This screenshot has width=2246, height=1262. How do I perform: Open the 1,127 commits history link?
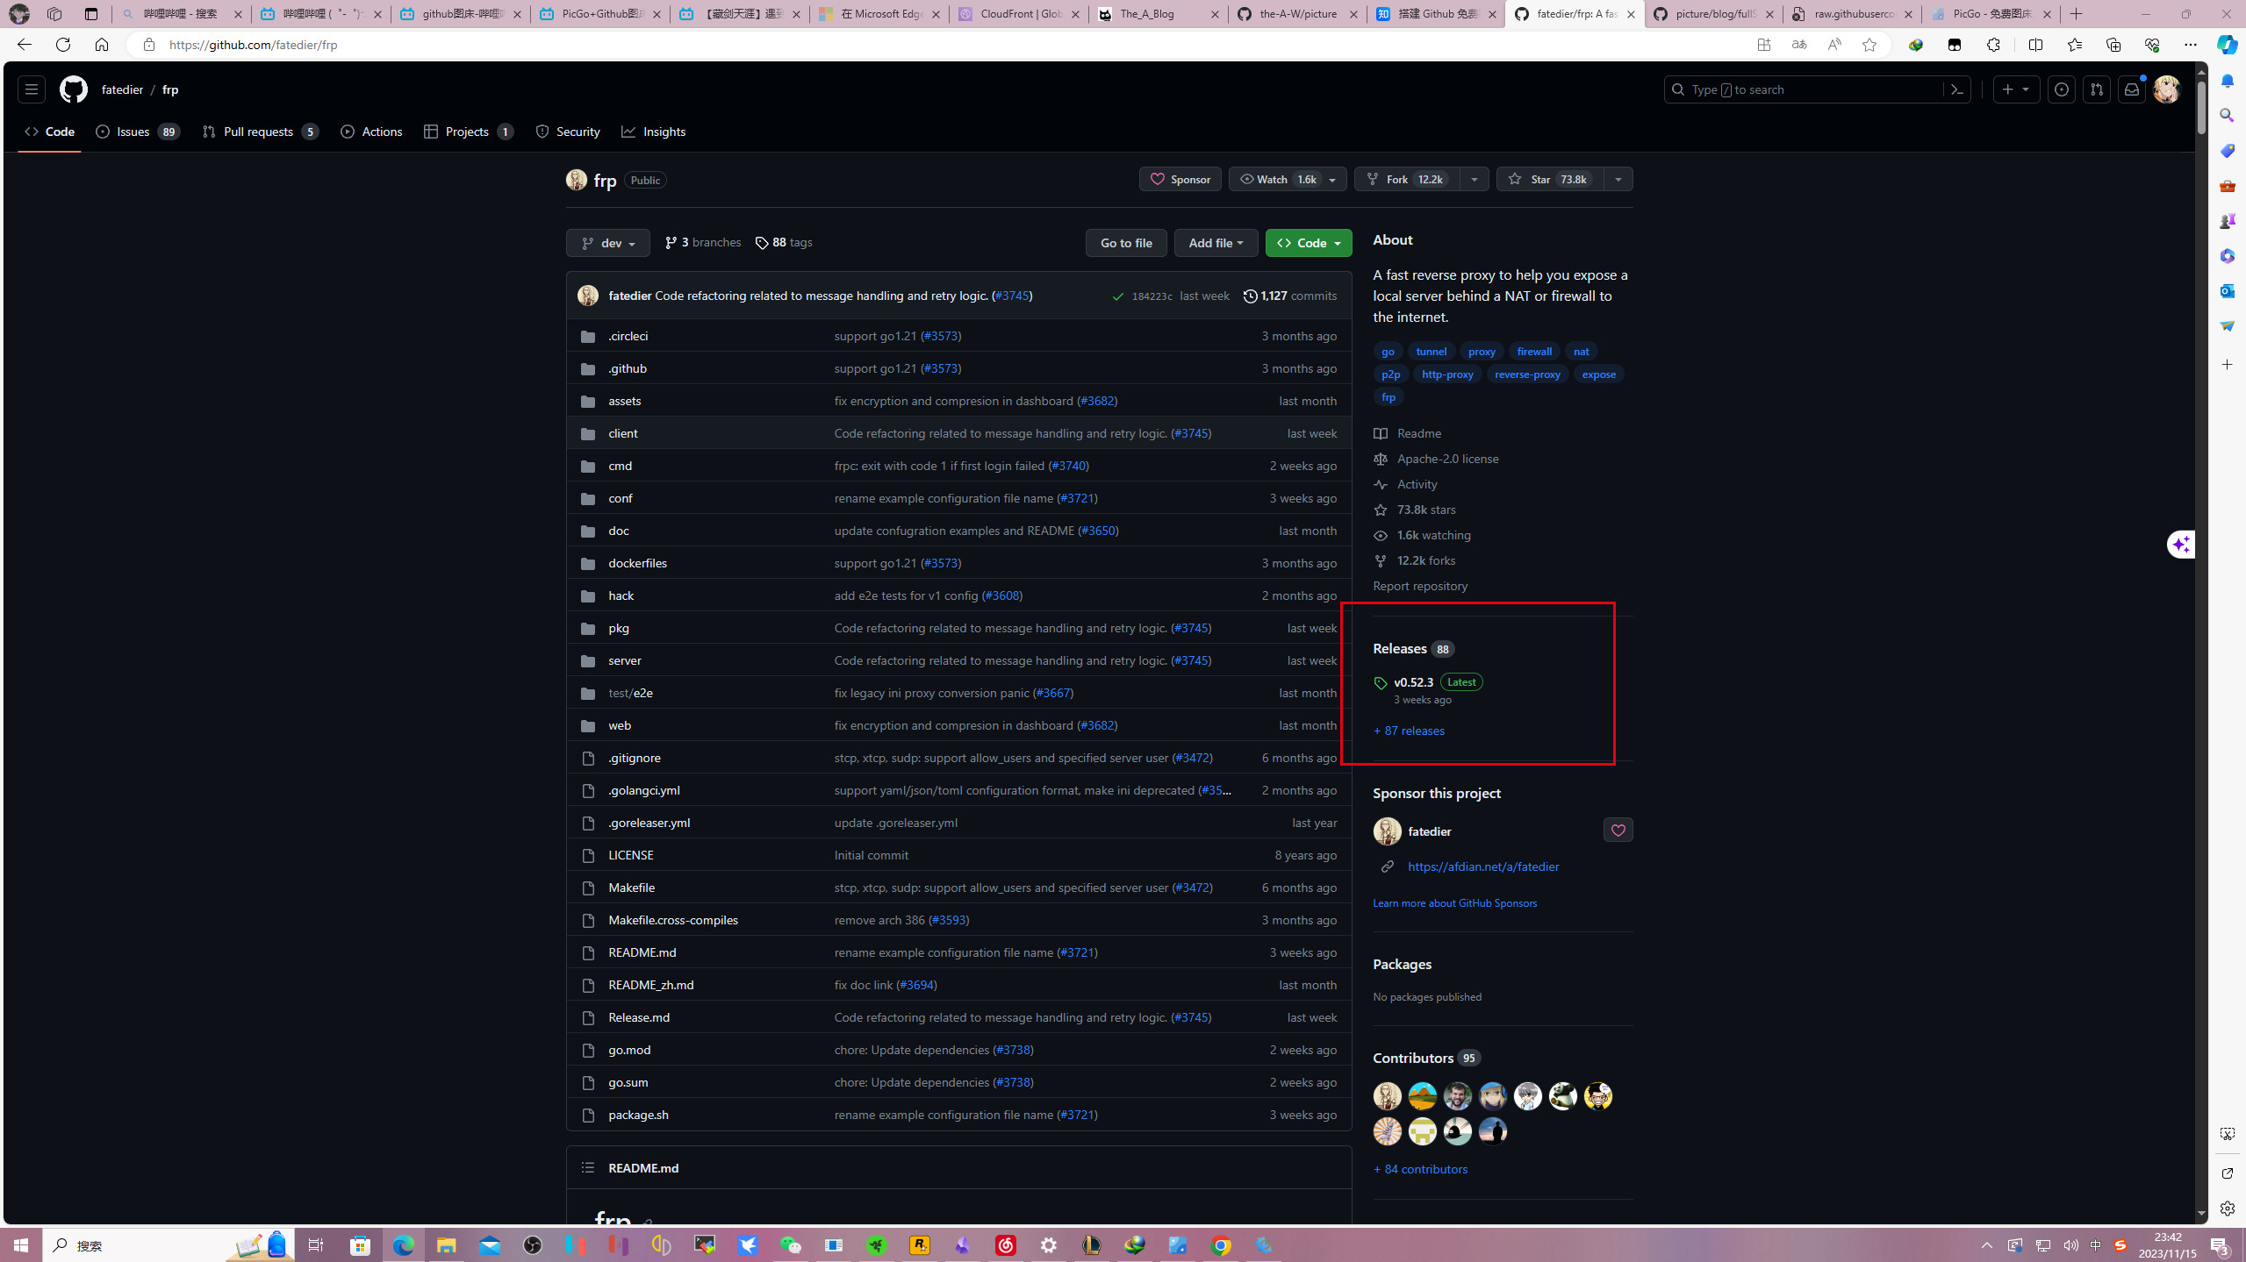pos(1289,296)
